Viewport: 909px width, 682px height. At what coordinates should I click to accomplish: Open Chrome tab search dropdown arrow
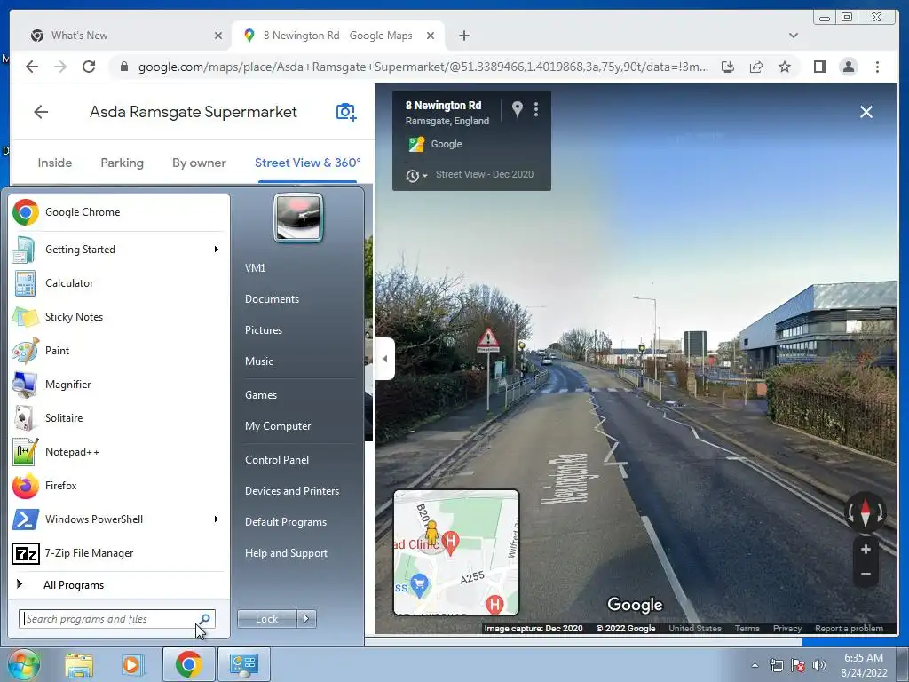(x=794, y=36)
